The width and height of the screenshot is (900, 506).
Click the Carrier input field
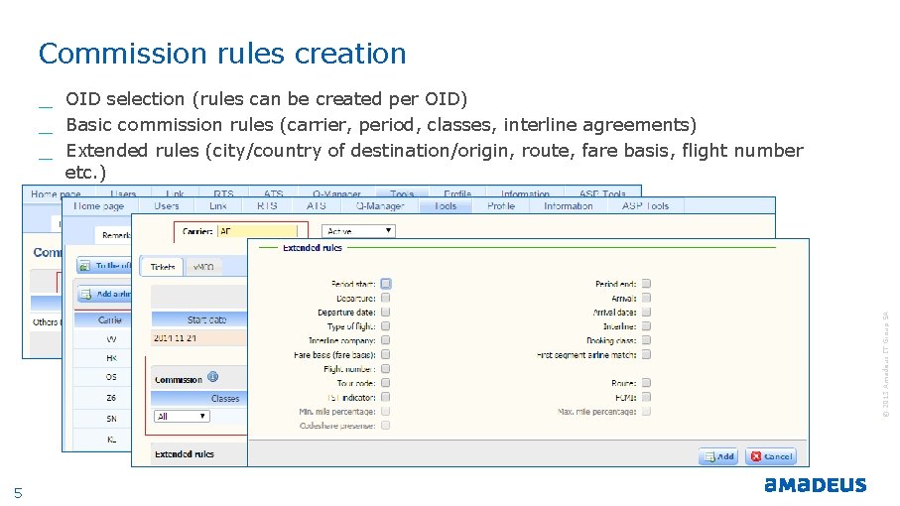tap(258, 231)
